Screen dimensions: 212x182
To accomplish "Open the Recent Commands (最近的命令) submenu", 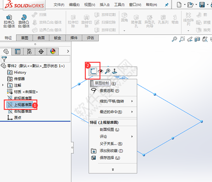I will (x=113, y=112).
